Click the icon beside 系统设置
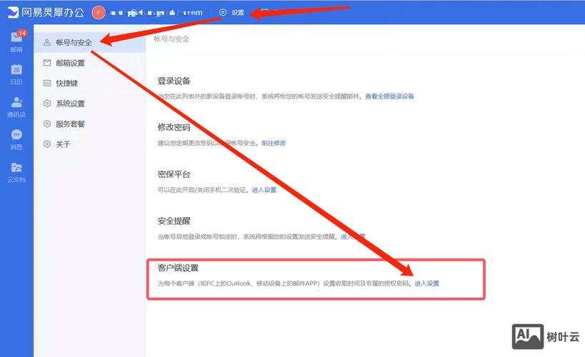This screenshot has height=357, width=585. pos(47,104)
